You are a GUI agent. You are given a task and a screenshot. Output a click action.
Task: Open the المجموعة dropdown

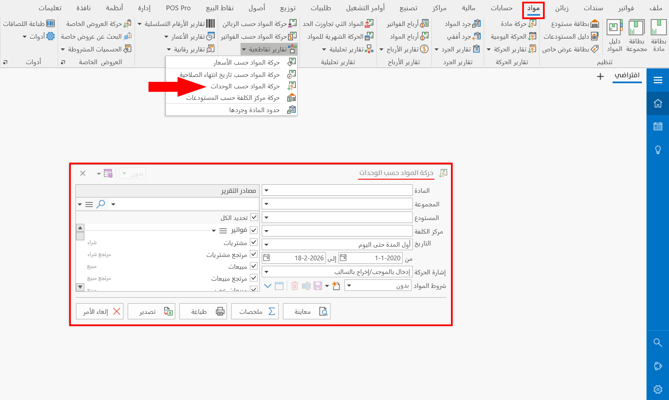point(266,204)
